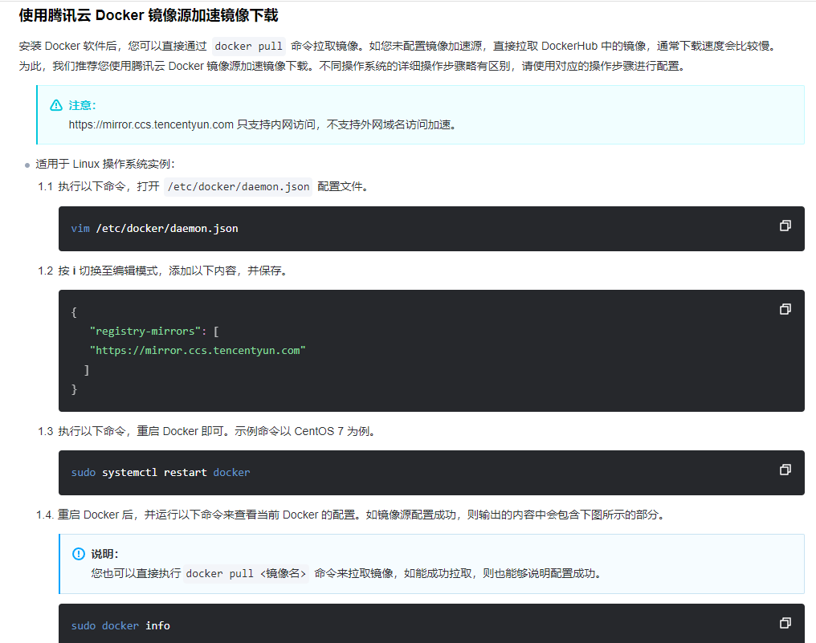This screenshot has height=643, width=816.
Task: Click the warning triangle icon beside 注意
Action: click(56, 106)
